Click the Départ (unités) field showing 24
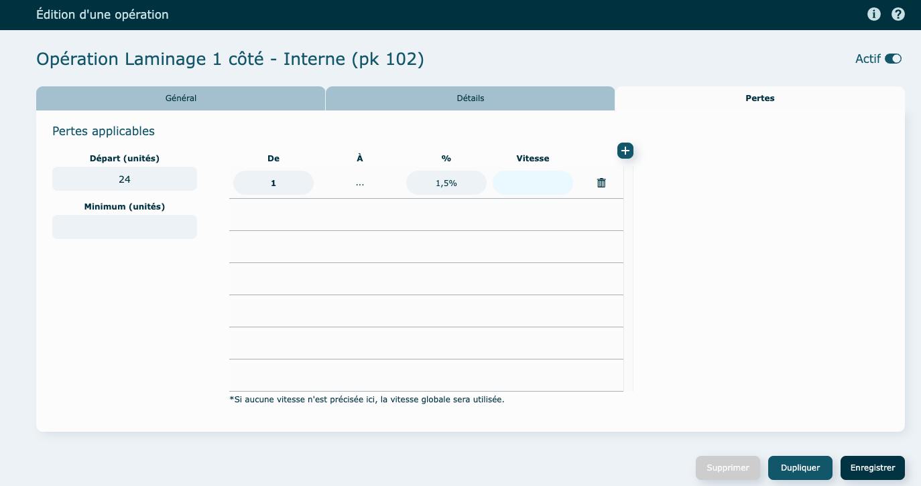The width and height of the screenshot is (921, 486). point(125,179)
